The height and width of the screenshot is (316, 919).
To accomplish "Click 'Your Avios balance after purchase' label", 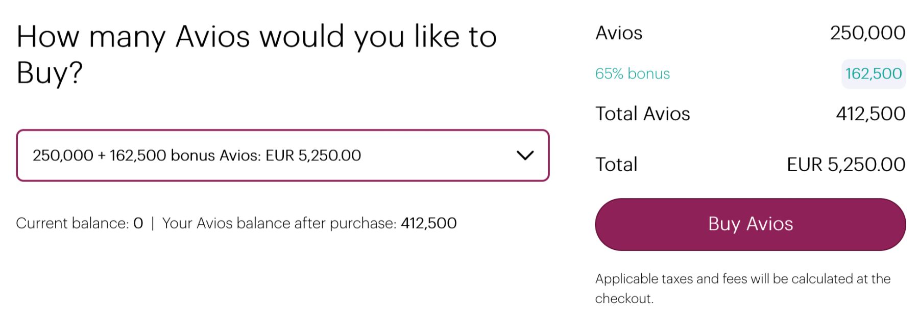I will 279,223.
